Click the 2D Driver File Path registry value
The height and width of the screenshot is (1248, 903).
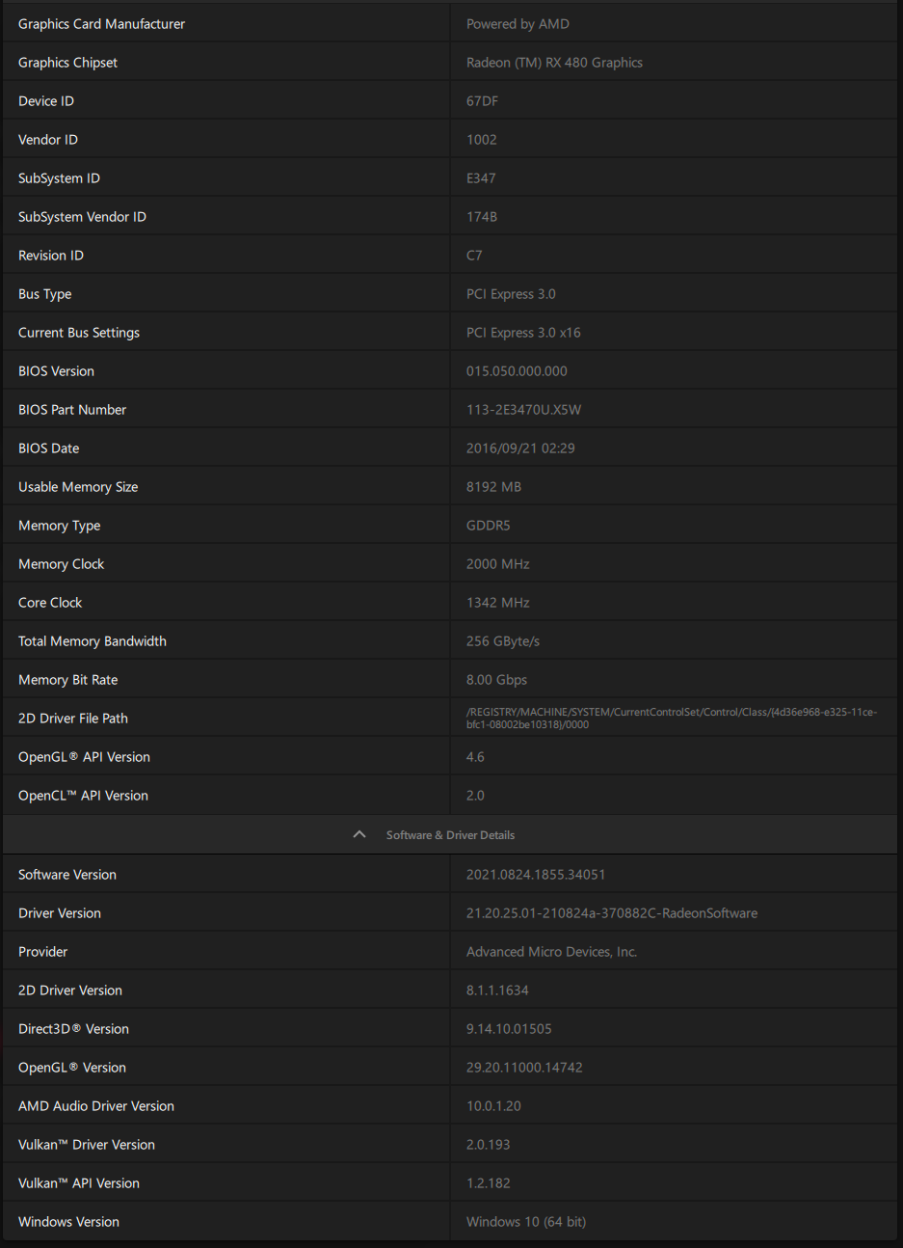coord(671,719)
